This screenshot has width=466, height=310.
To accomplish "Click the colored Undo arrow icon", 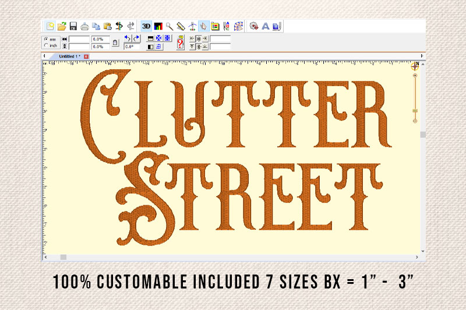I will pyautogui.click(x=119, y=26).
